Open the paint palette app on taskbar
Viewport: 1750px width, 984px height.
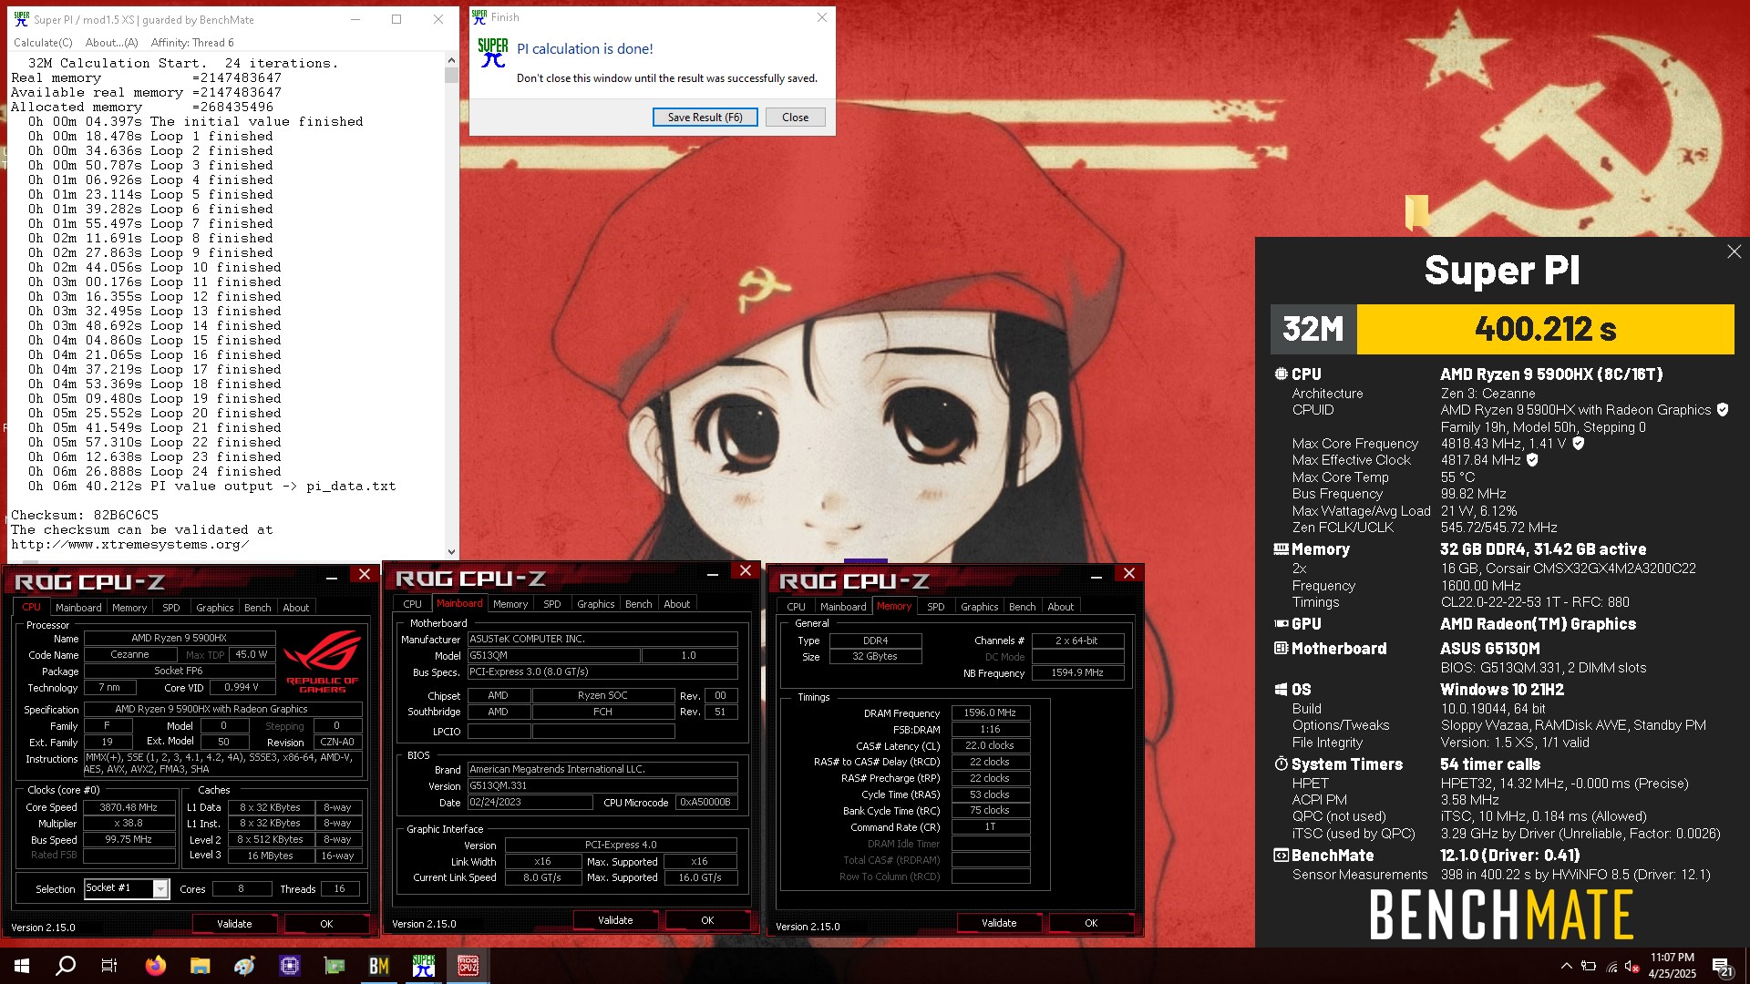(x=244, y=966)
